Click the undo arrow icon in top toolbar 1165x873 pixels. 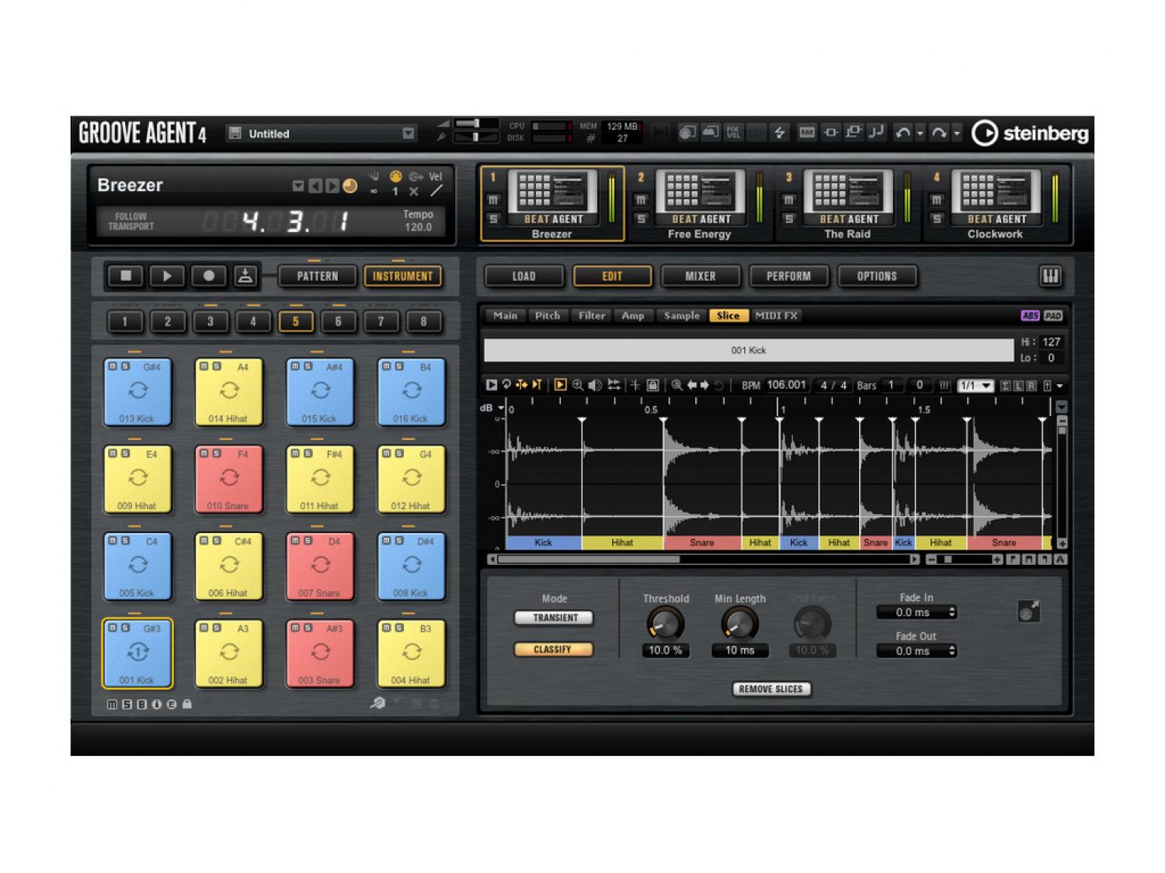pyautogui.click(x=902, y=133)
